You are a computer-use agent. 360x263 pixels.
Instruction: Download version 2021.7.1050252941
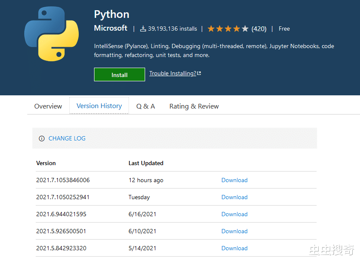pos(234,197)
